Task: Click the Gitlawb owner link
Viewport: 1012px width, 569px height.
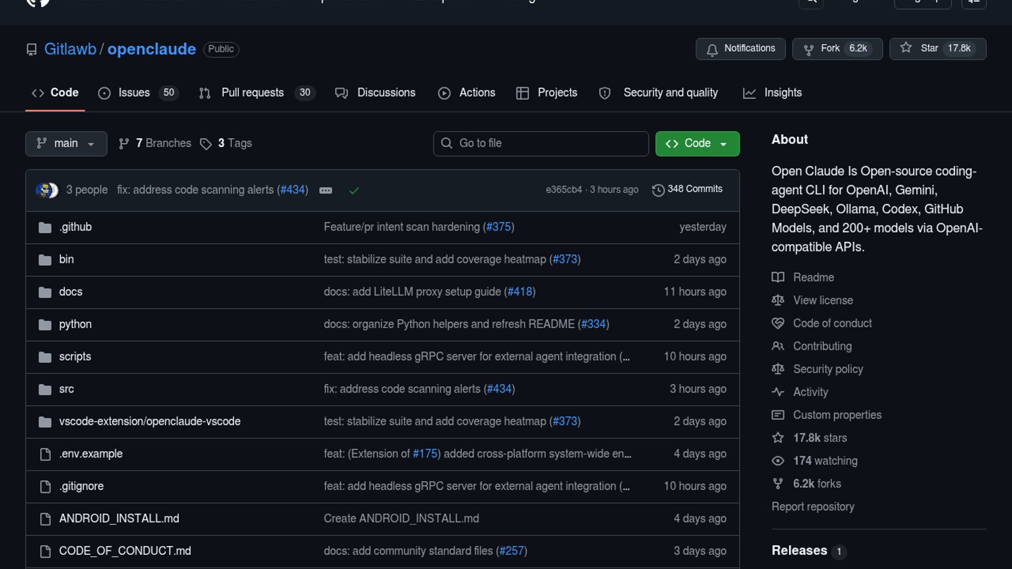Action: tap(70, 49)
